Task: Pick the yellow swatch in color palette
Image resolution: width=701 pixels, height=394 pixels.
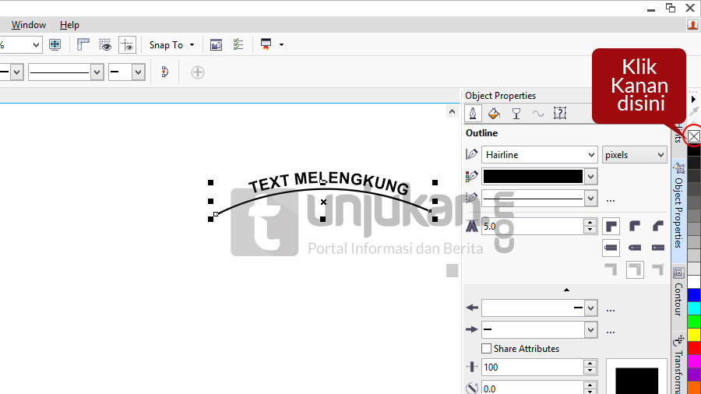Action: [694, 335]
